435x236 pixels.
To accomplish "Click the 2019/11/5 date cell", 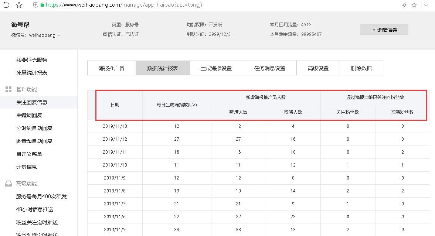I will [115, 230].
